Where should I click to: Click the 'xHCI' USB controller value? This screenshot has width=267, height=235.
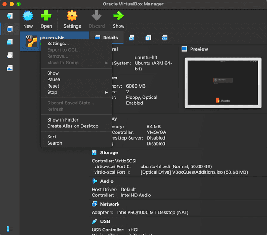(x=133, y=230)
